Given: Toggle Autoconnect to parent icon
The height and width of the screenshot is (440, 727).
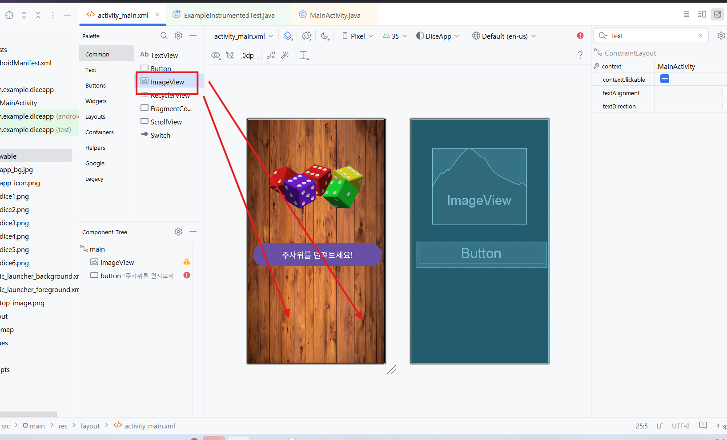Looking at the screenshot, I should (x=230, y=55).
